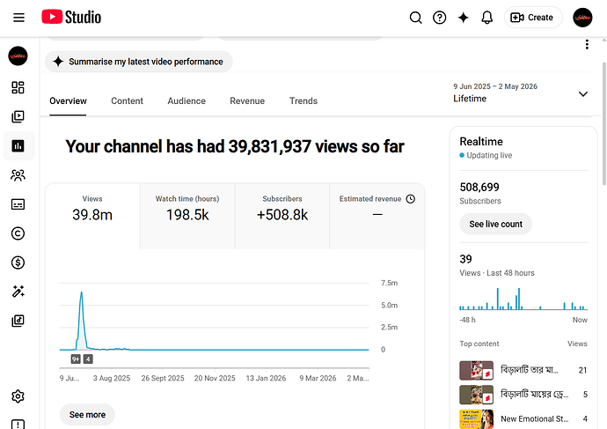Open the three-dot more options menu
The image size is (607, 429).
click(x=587, y=45)
